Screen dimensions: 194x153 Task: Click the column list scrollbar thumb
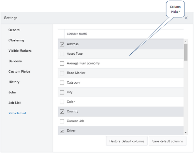[x=186, y=52]
